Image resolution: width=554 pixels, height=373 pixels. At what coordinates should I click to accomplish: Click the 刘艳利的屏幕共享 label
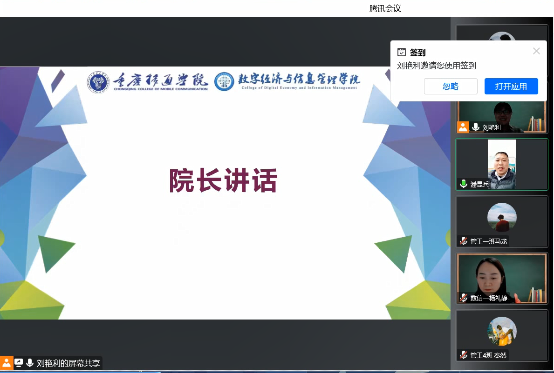tap(68, 363)
